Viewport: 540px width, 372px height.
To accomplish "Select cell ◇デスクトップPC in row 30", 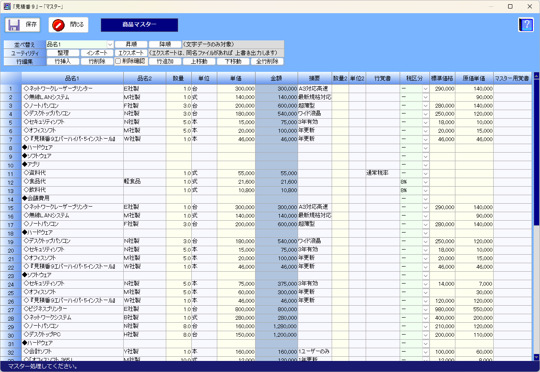I will (x=72, y=335).
